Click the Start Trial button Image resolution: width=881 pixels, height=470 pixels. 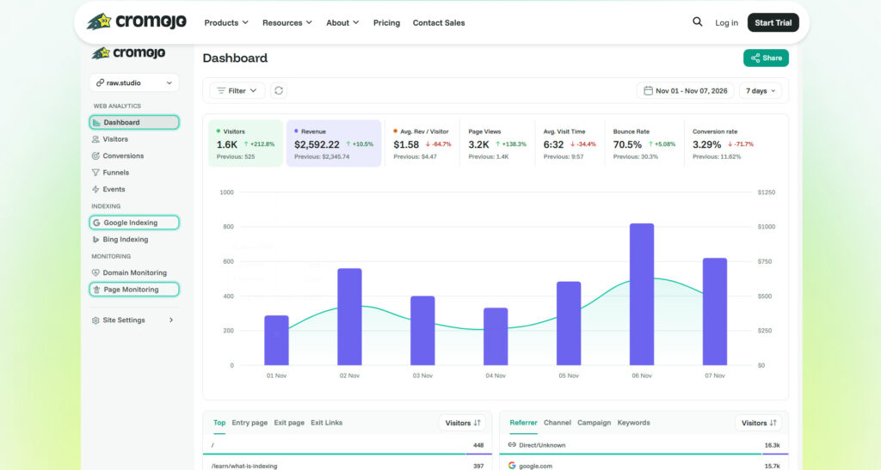coord(773,22)
